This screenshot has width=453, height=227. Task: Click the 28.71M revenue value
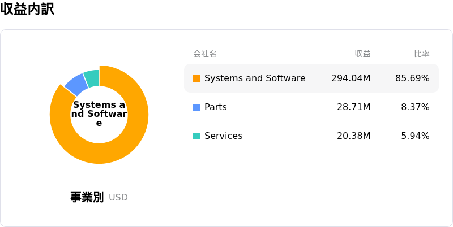[353, 107]
